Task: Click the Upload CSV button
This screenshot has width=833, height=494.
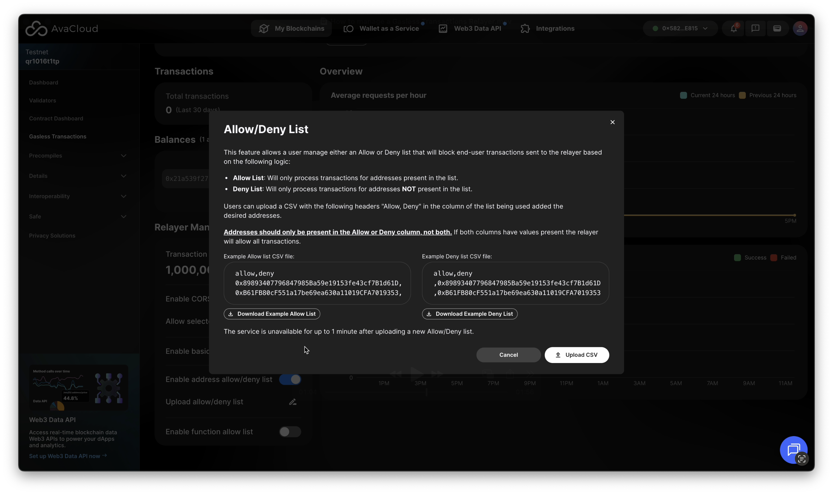Action: (577, 355)
